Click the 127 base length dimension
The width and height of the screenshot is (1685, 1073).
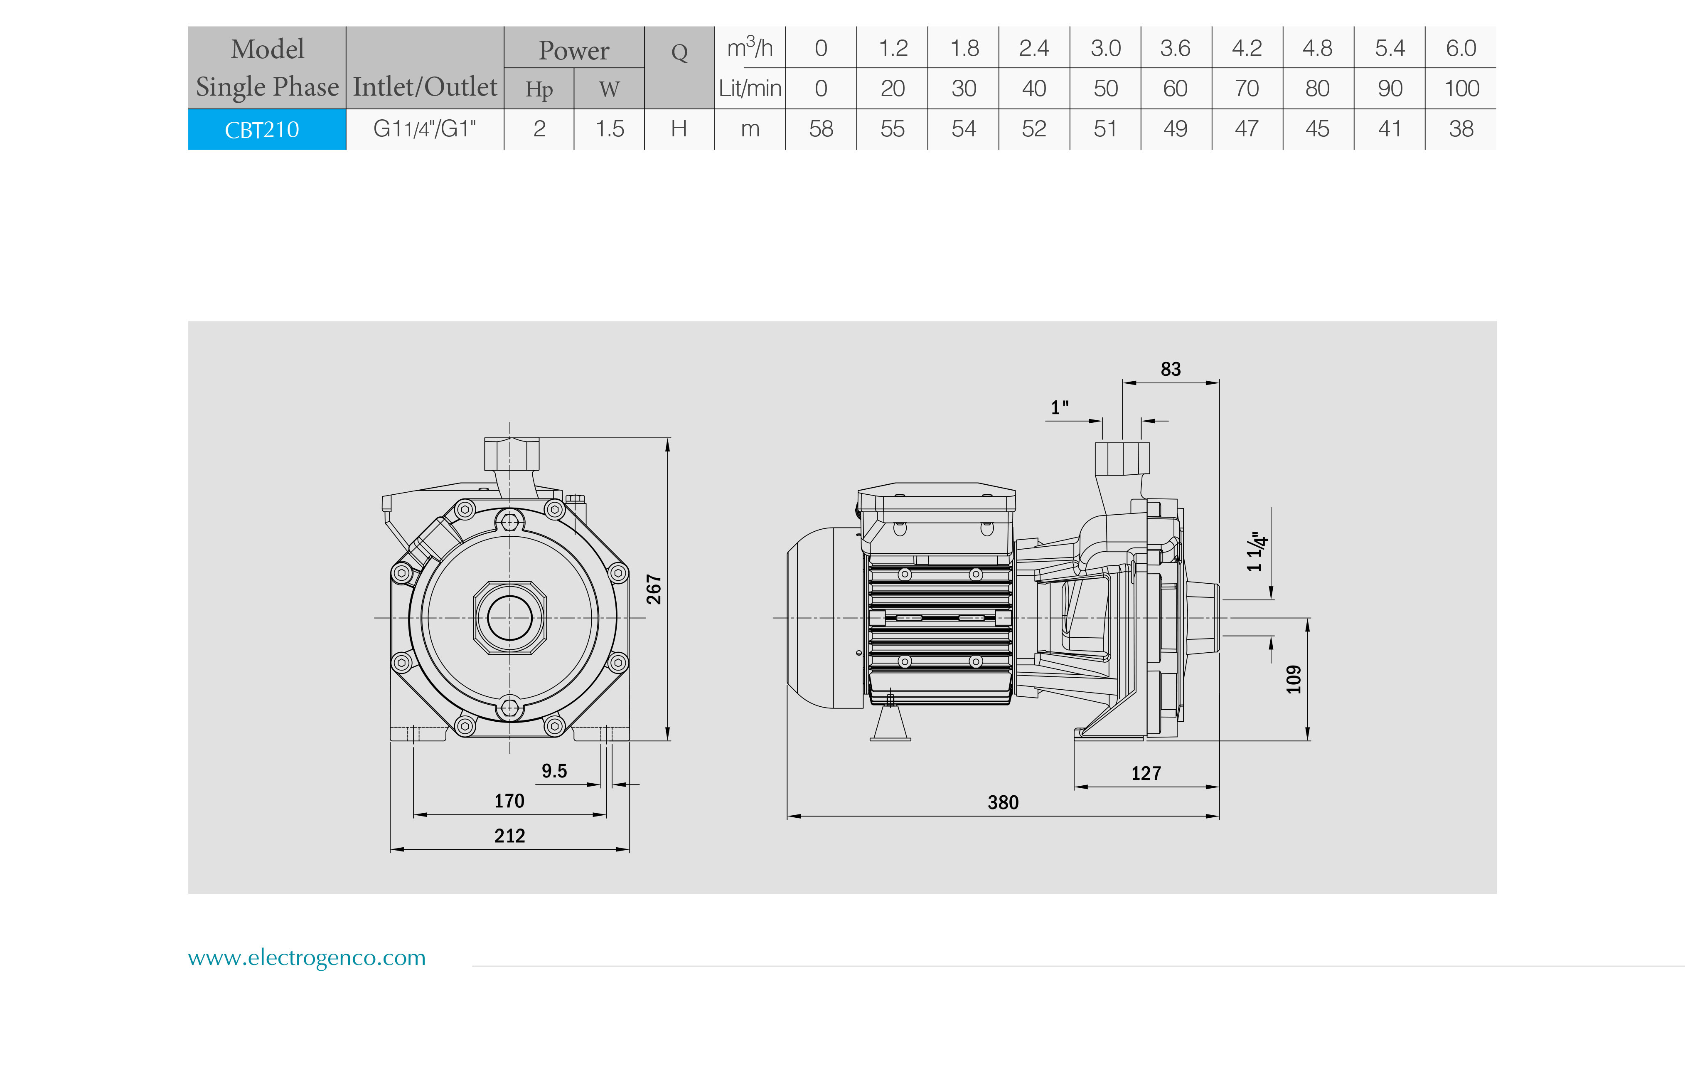point(1146,773)
